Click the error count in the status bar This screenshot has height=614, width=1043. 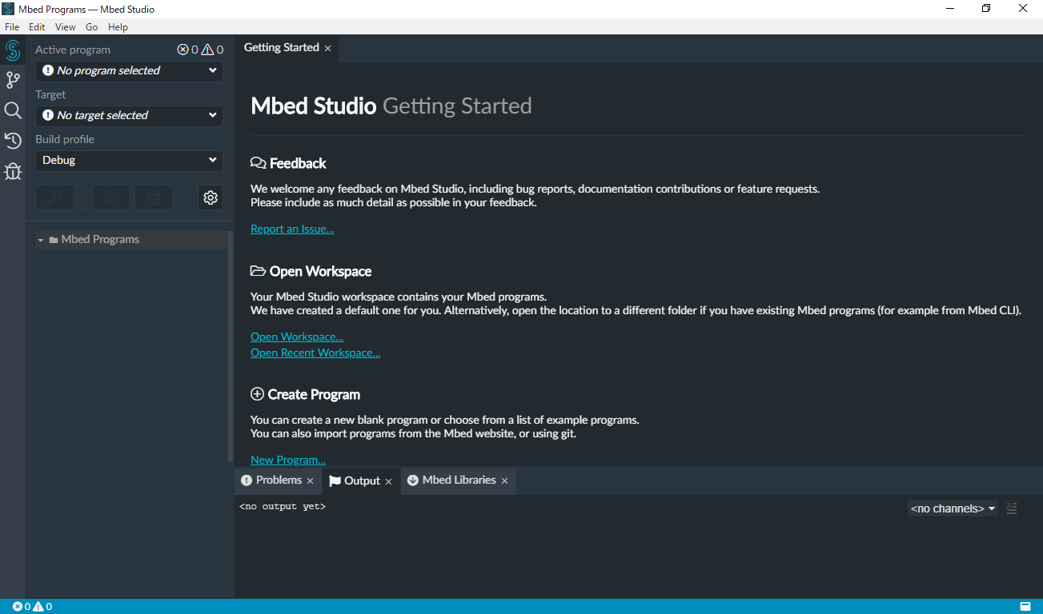[24, 606]
